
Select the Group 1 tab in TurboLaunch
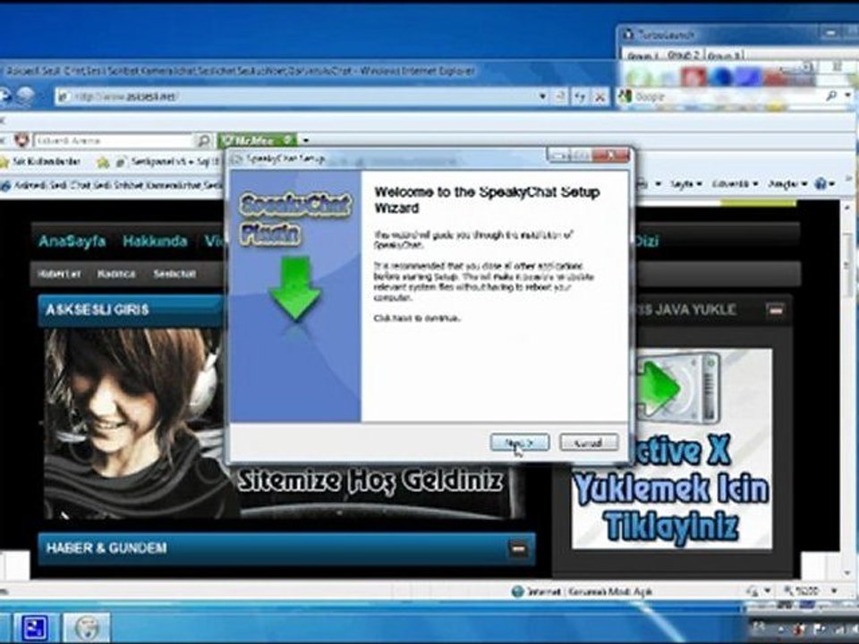(643, 55)
